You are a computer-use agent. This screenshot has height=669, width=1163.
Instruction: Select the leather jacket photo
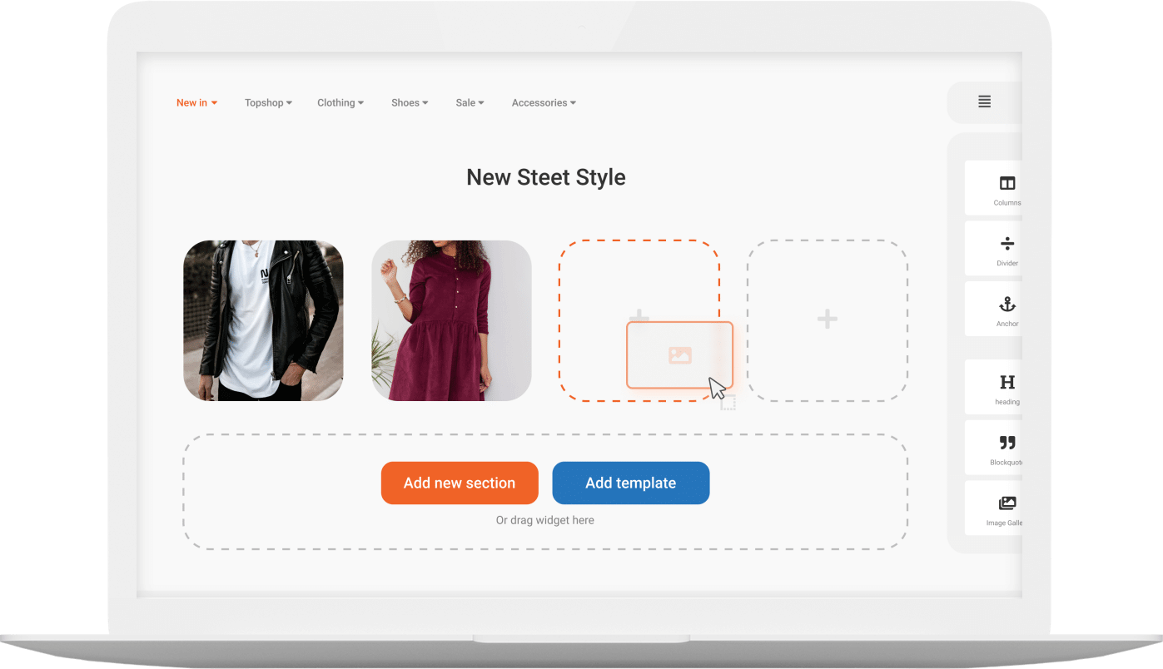point(263,320)
